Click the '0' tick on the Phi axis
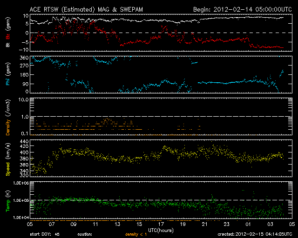 tap(27, 92)
